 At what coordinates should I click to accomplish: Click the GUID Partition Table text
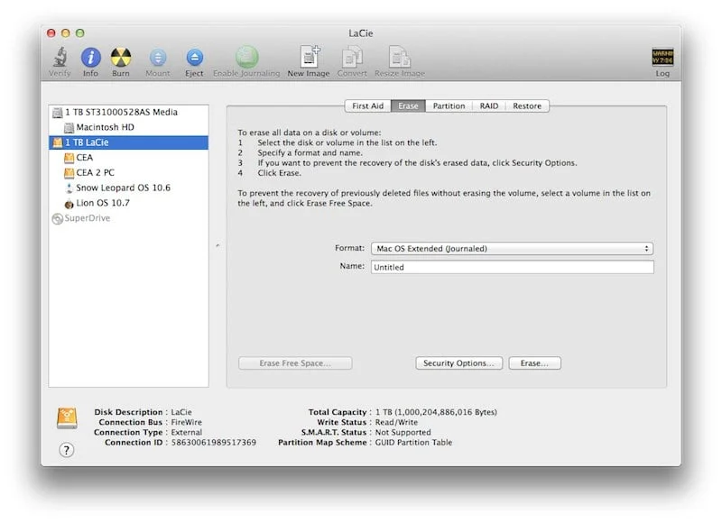pos(413,443)
